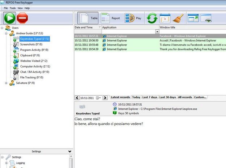The height and width of the screenshot is (168, 226).
Task: Open the Tools menu
Action: [x=13, y=8]
